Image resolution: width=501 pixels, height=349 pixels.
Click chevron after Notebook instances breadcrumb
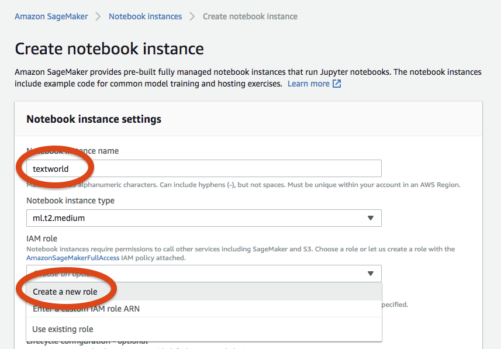click(x=192, y=16)
